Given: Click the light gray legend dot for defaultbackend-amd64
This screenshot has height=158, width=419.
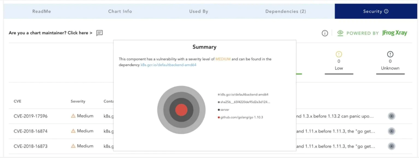Looking at the screenshot, I should coord(219,95).
